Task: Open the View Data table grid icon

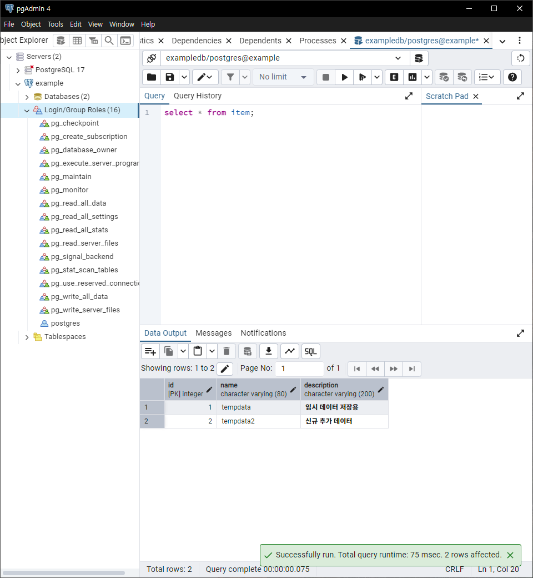Action: tap(77, 41)
